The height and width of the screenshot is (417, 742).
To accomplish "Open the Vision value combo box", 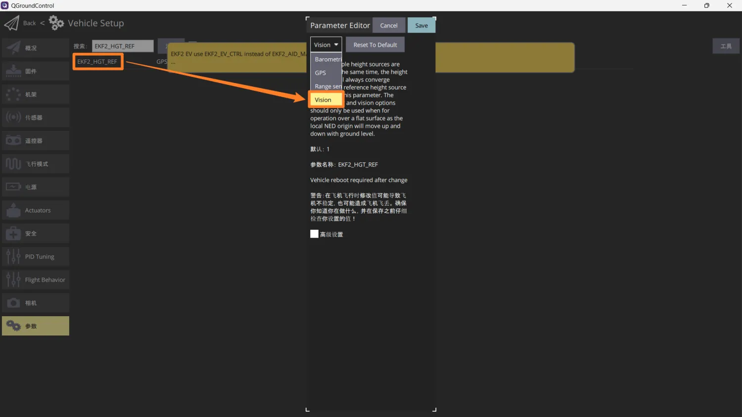I will 326,44.
